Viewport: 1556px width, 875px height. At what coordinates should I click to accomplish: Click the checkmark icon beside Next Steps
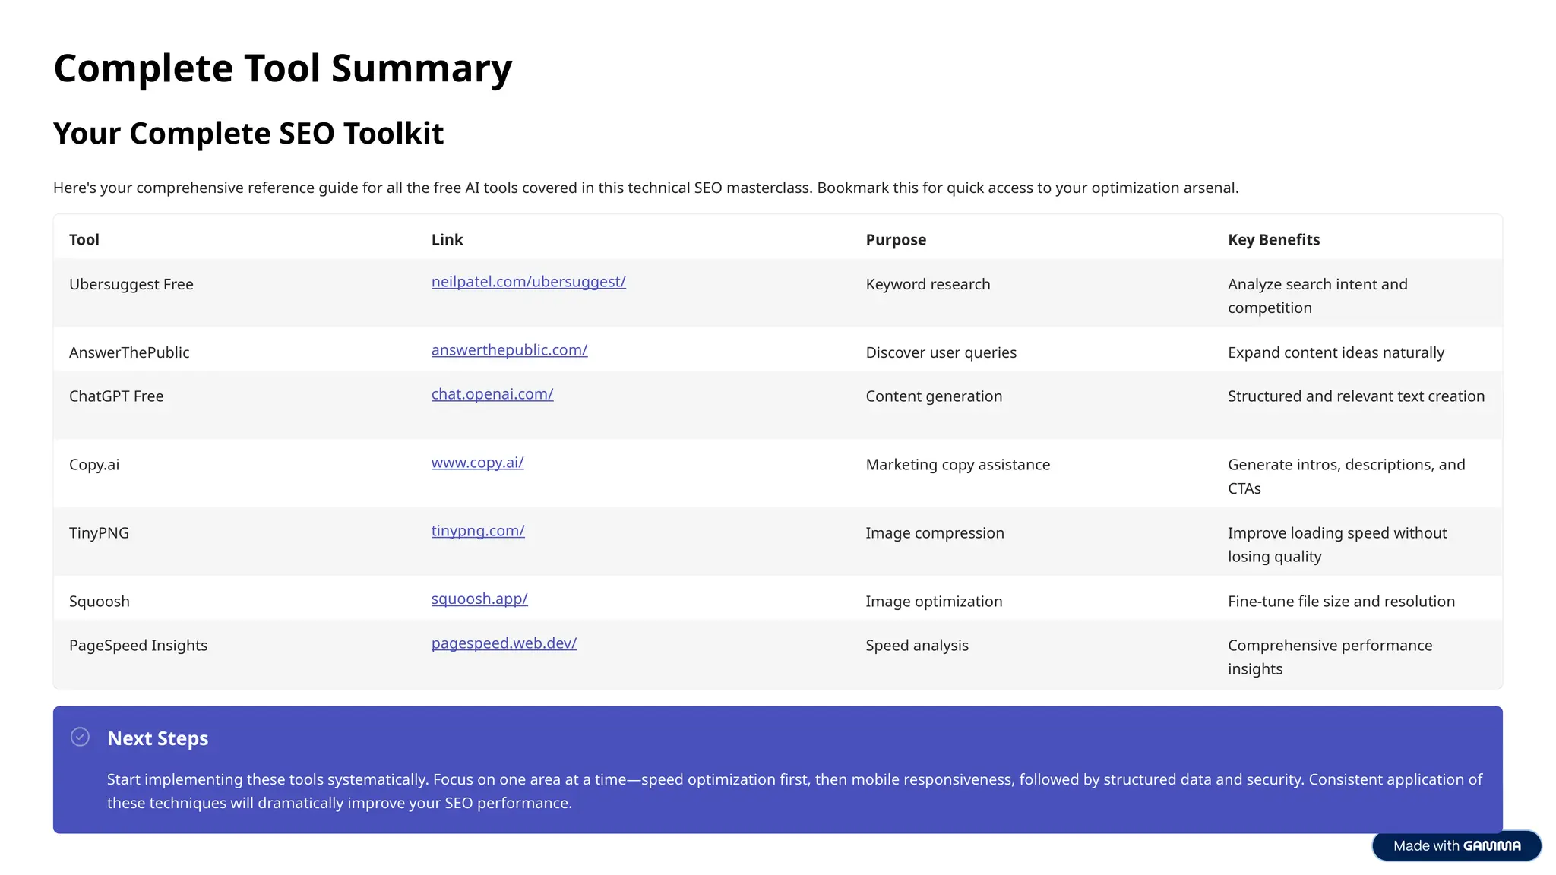click(x=80, y=737)
